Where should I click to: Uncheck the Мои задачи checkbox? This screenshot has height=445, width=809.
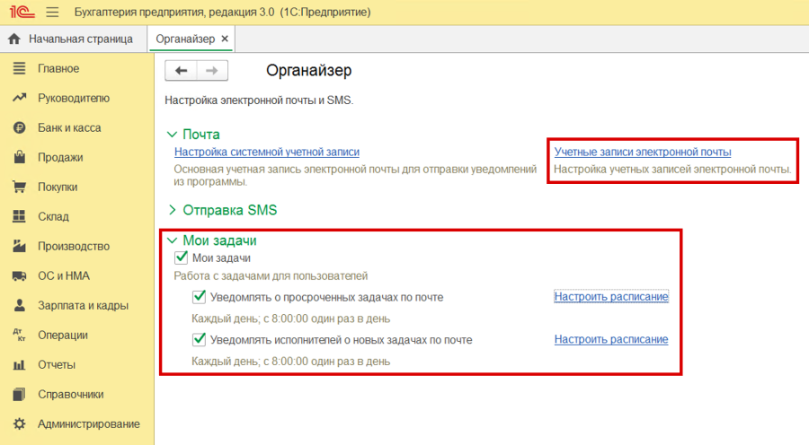182,258
